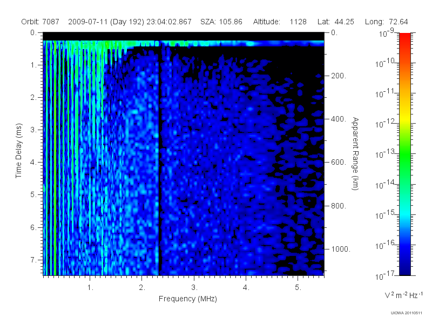This screenshot has height=324, width=432.
Task: Click the V² m⁻² Hz⁻¹ units label
Action: 403,295
